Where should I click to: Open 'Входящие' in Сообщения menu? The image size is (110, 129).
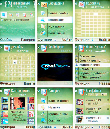click(x=55, y=20)
